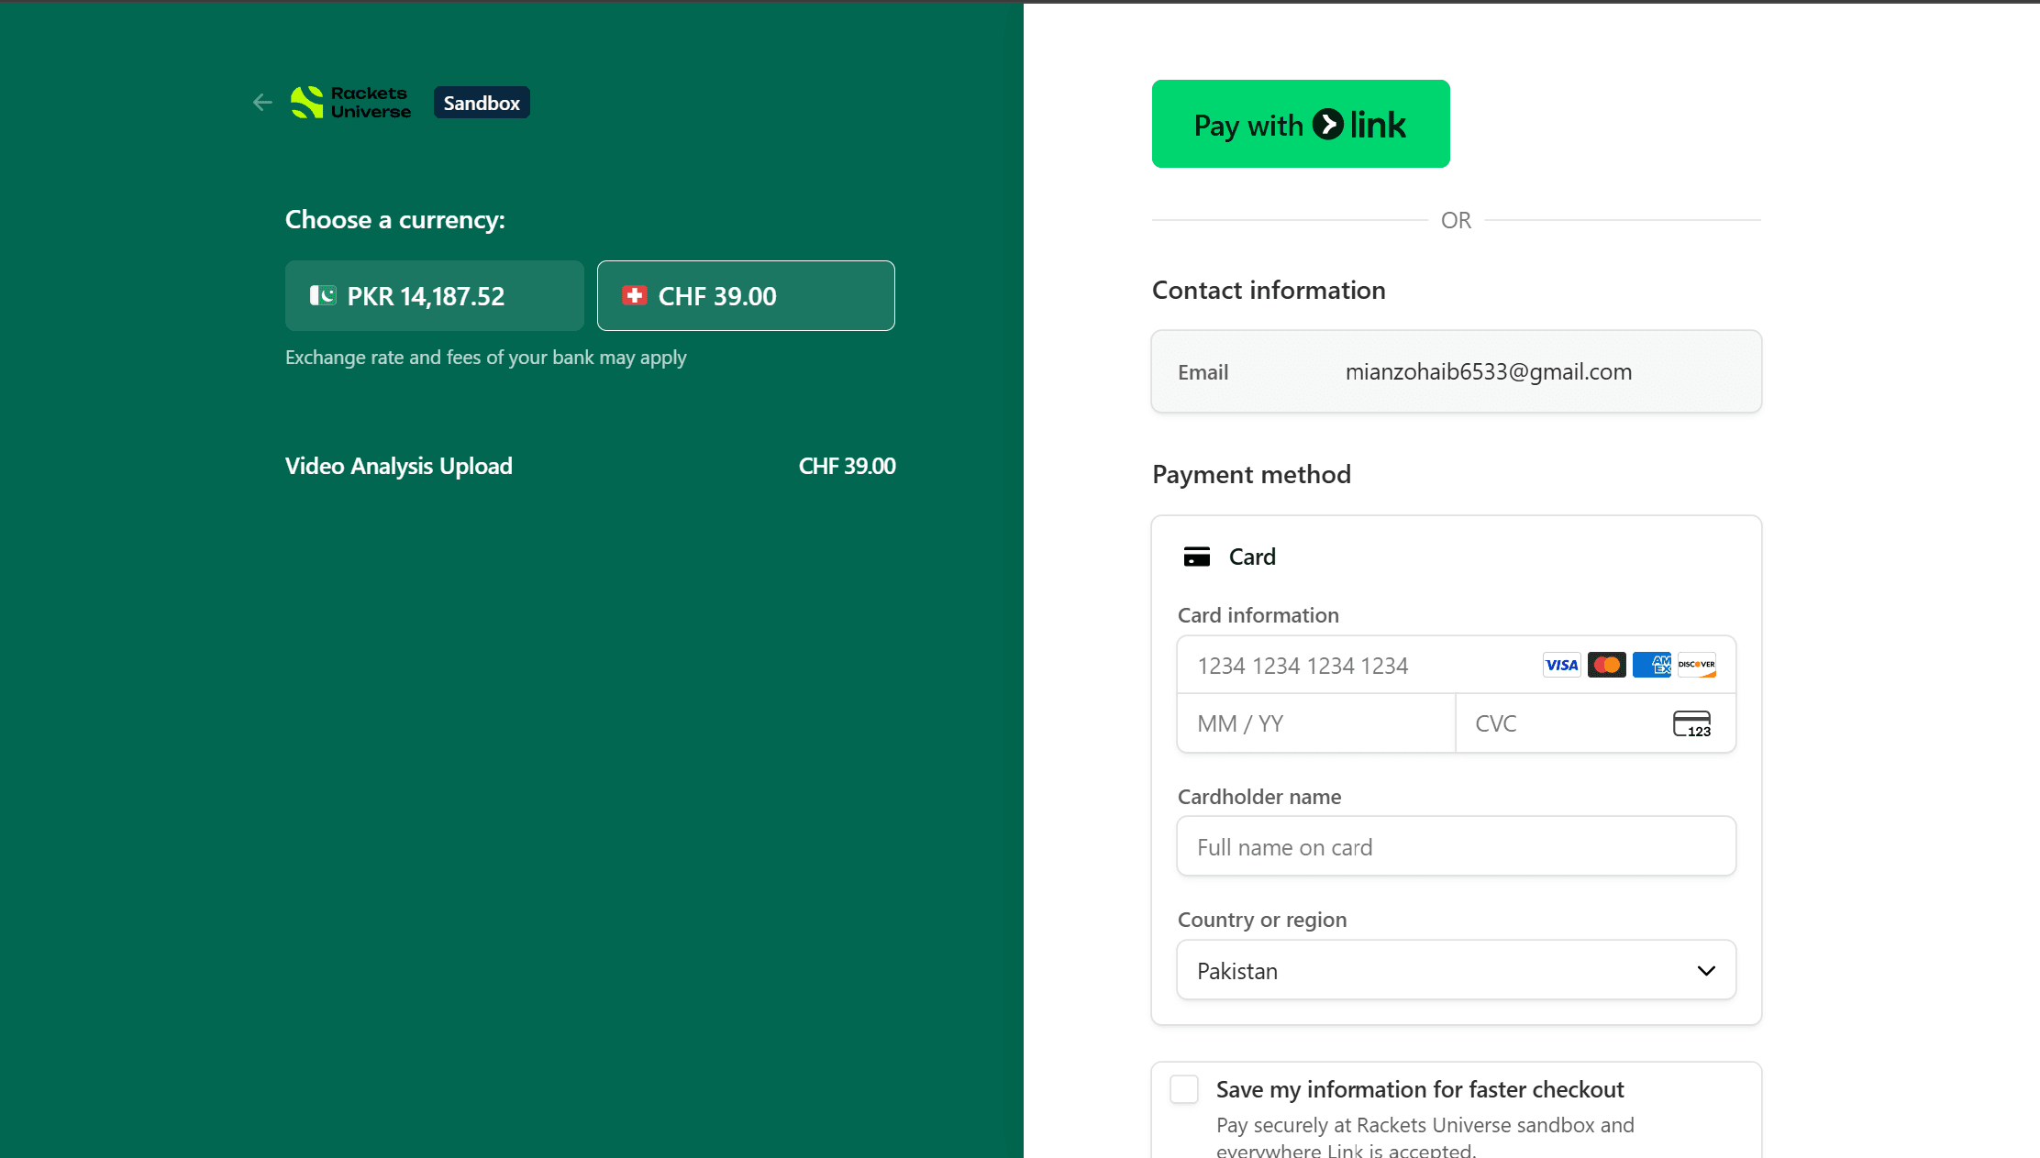Click the CVC help card icon
The width and height of the screenshot is (2040, 1158).
(x=1691, y=723)
